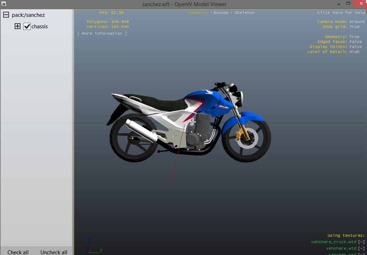Viewport: 367px width, 255px height.
Task: Click the FPS counter readout
Action: (x=111, y=13)
